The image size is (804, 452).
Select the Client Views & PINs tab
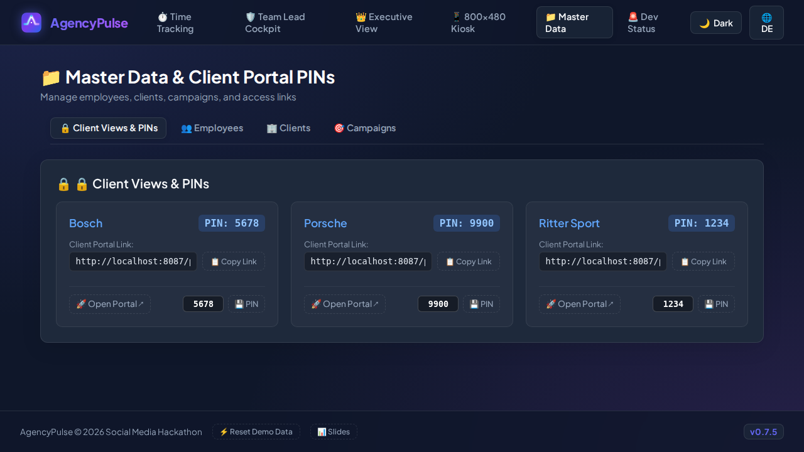108,128
